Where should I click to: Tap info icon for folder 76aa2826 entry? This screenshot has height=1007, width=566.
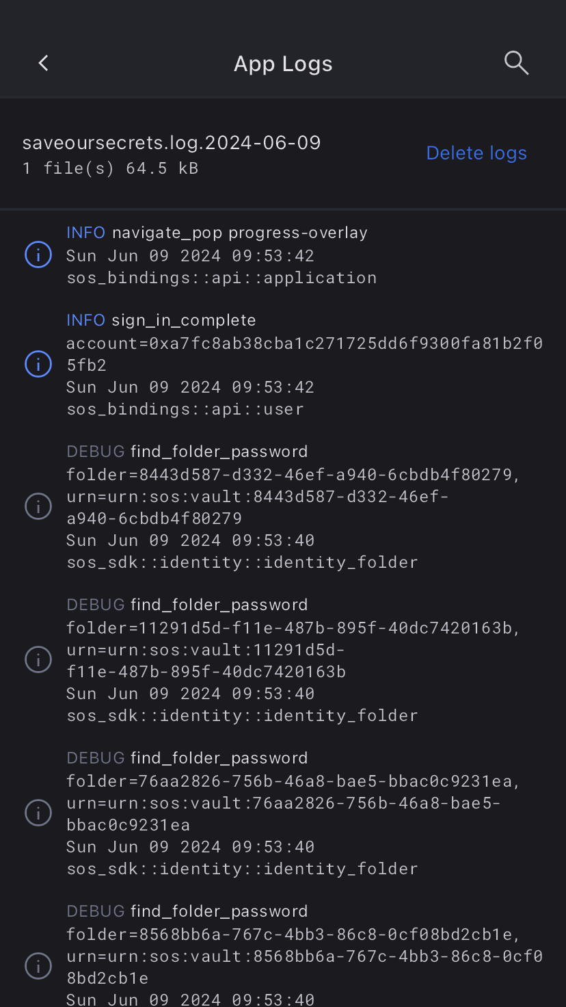pos(38,813)
